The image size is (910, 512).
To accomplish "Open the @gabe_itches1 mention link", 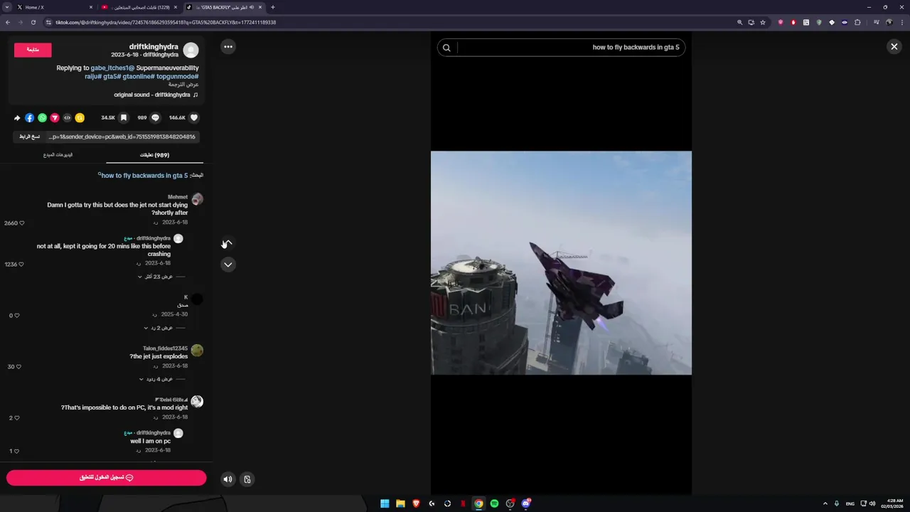I will tap(112, 68).
